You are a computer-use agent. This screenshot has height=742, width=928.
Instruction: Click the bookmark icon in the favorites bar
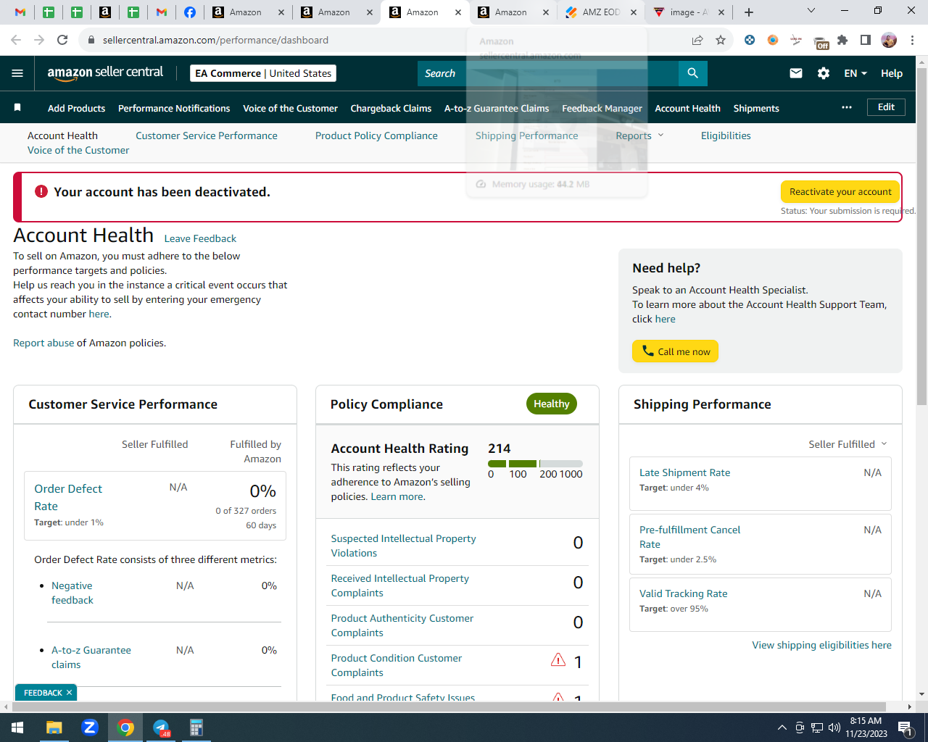(x=17, y=107)
